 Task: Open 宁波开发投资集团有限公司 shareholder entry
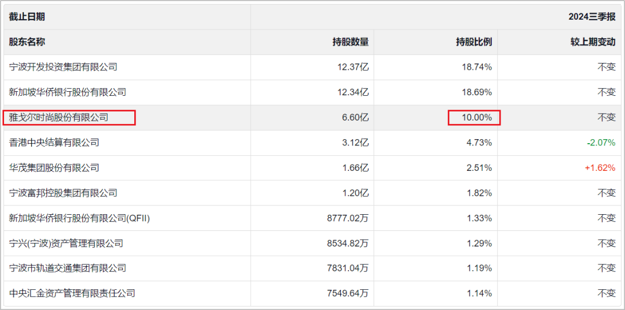(63, 67)
